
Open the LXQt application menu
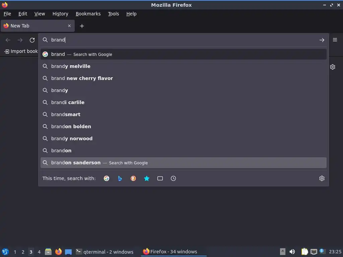(x=5, y=252)
